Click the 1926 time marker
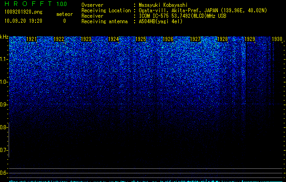 pos(168,39)
